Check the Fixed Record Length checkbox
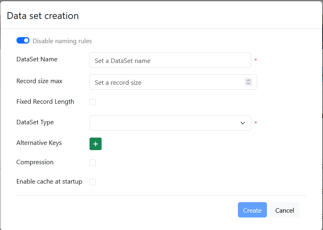The height and width of the screenshot is (230, 323). point(93,102)
